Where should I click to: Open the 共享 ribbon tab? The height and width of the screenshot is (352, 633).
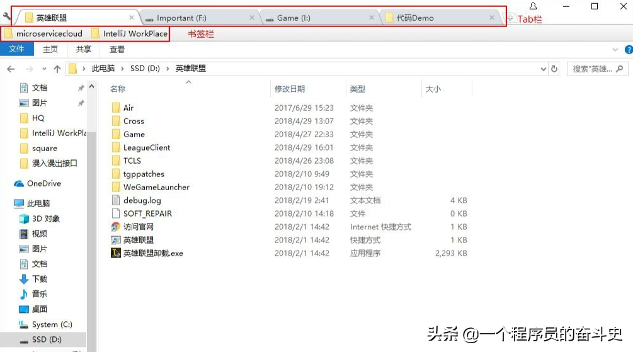[x=84, y=49]
